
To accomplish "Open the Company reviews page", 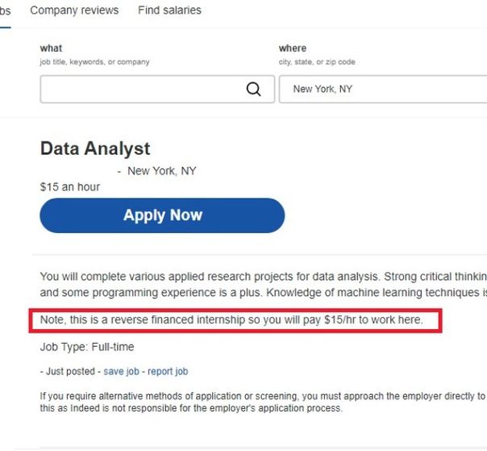I will tap(74, 10).
